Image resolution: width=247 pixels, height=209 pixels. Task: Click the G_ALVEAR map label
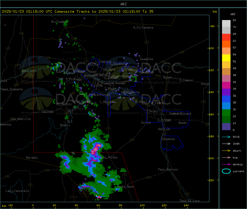pyautogui.click(x=164, y=120)
